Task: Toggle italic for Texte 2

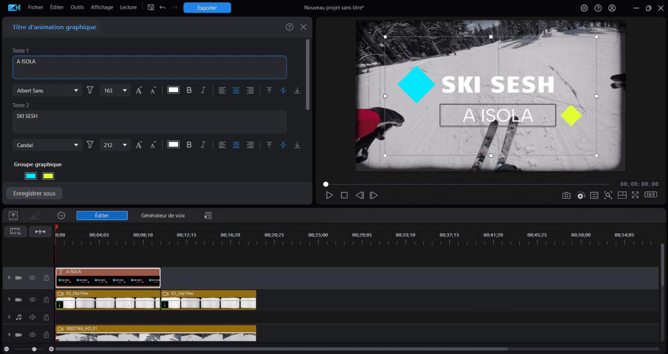Action: coord(203,145)
